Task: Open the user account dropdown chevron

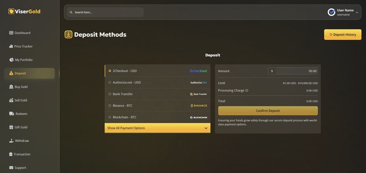Action: (x=357, y=12)
